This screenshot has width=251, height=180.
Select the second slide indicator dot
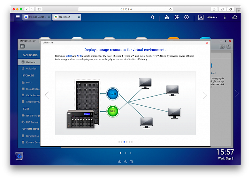coord(122,142)
